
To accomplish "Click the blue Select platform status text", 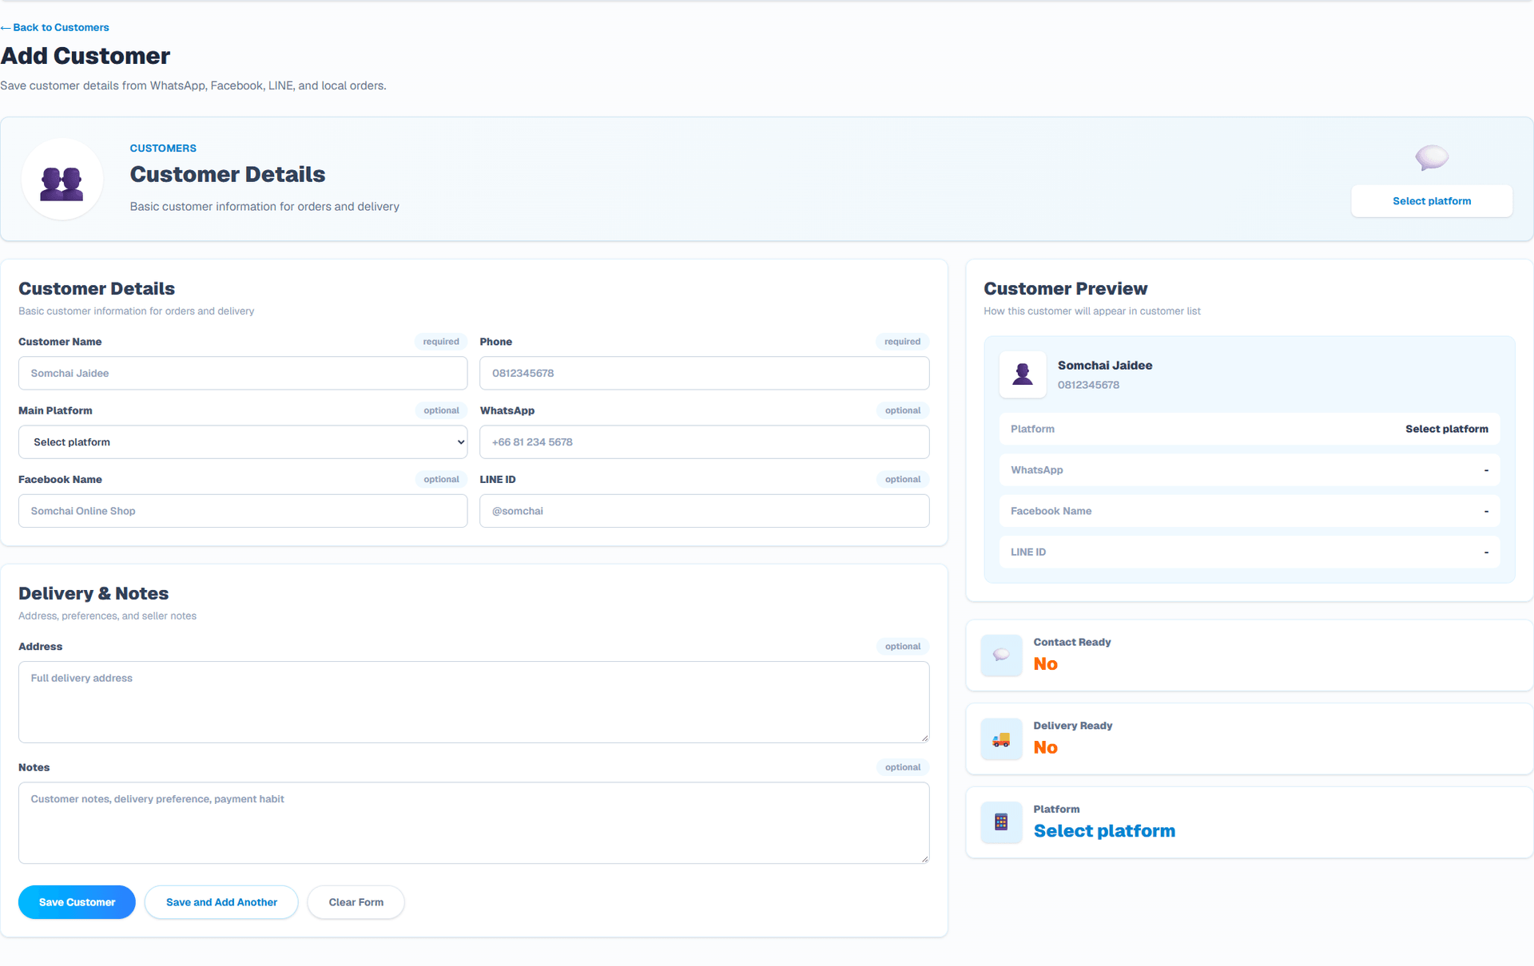I will click(1104, 831).
